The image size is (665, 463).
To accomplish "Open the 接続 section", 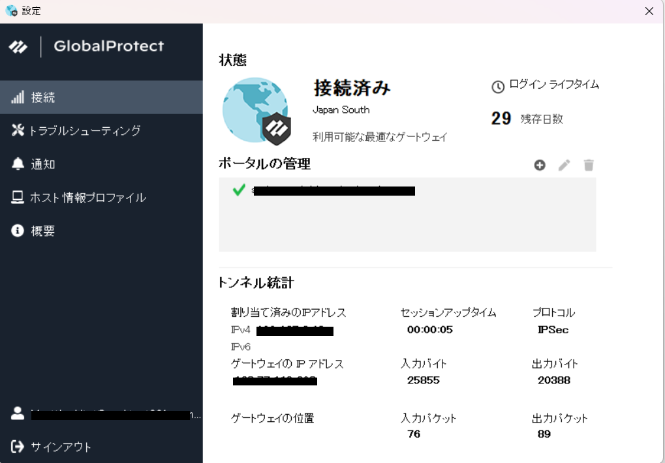I will [x=43, y=98].
